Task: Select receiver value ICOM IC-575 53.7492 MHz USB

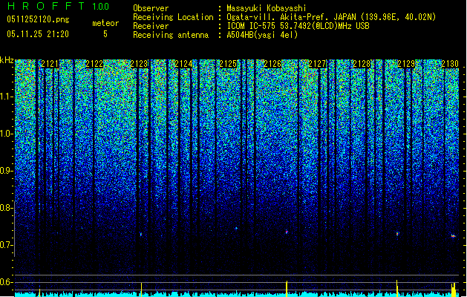Action: point(298,26)
